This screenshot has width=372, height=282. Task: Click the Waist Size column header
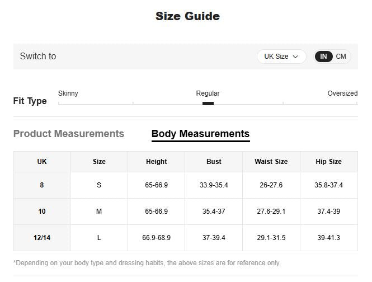(271, 162)
